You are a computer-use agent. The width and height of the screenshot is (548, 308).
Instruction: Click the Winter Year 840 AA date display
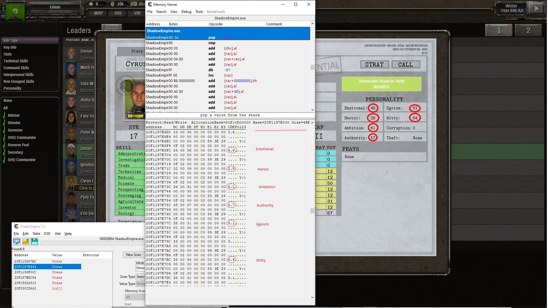pos(511,8)
